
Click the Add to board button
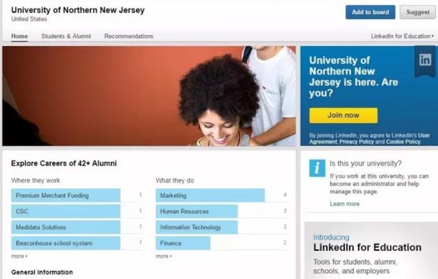370,12
